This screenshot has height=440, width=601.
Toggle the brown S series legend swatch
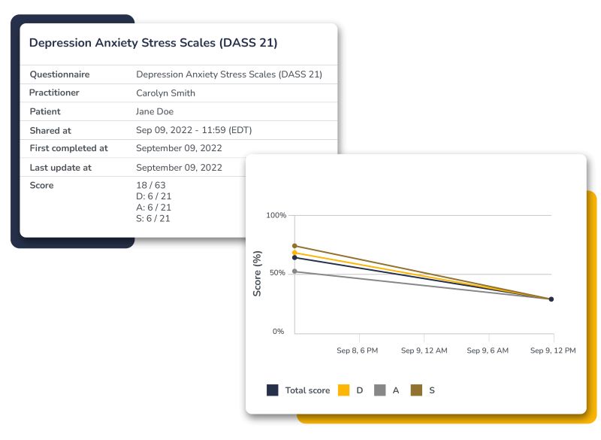(416, 390)
